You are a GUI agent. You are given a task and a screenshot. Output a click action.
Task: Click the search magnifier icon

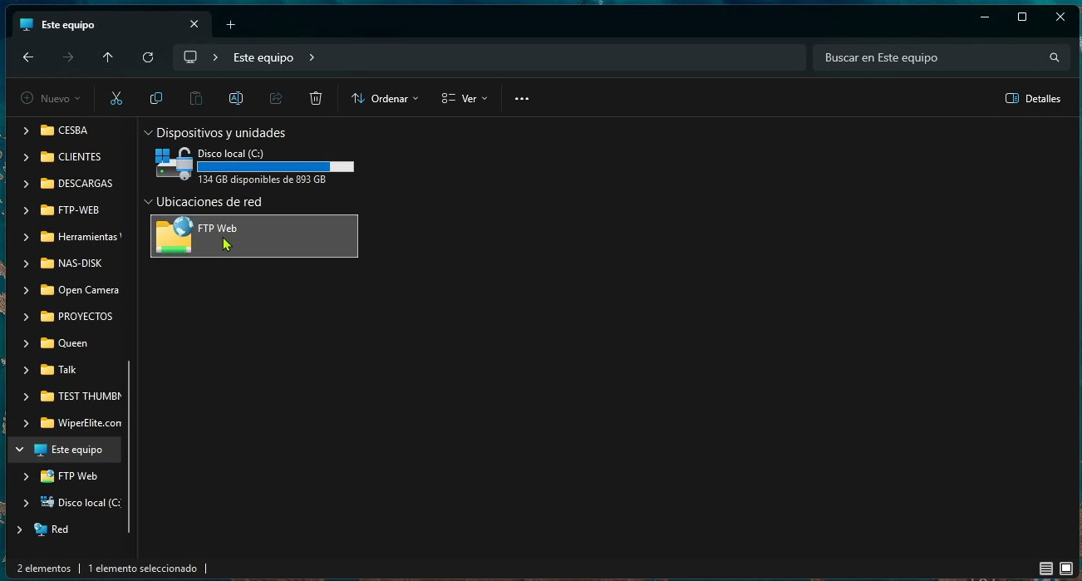tap(1055, 57)
